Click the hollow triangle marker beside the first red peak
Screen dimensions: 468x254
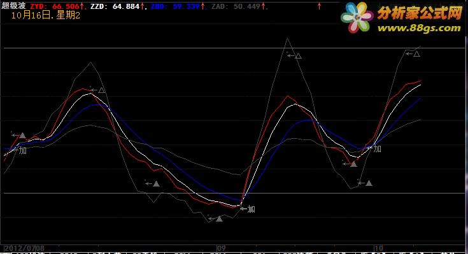point(102,90)
